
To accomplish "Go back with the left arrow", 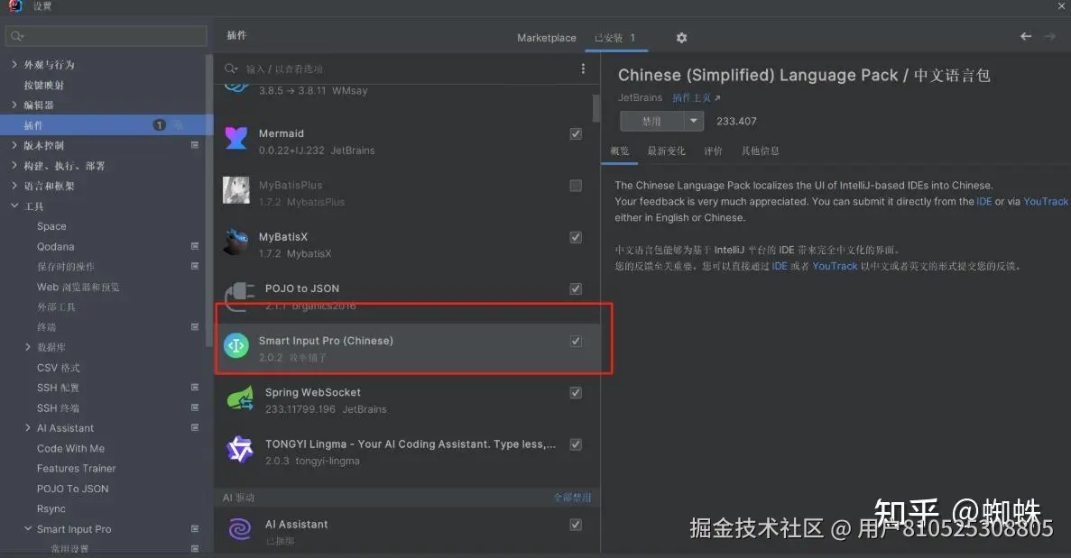I will click(1025, 36).
